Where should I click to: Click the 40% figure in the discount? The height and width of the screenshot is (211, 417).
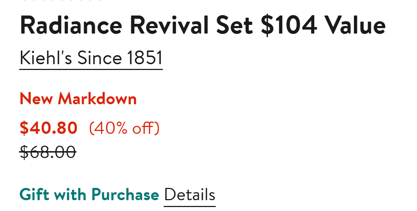point(109,128)
